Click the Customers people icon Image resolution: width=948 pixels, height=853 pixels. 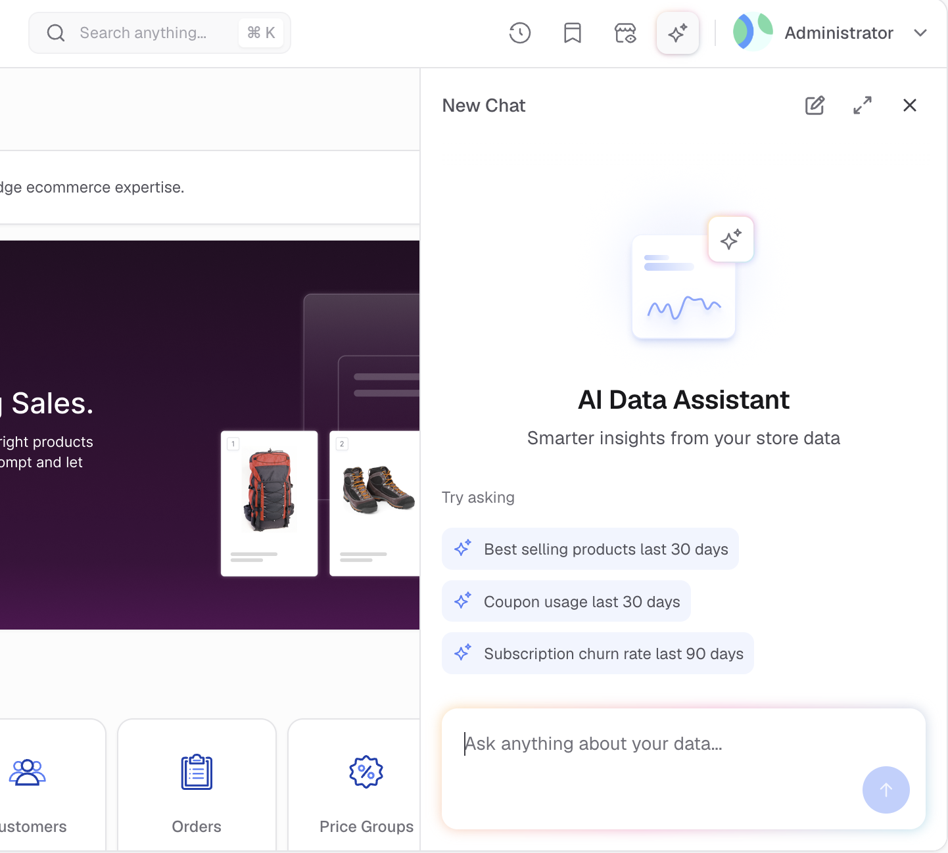pyautogui.click(x=27, y=772)
